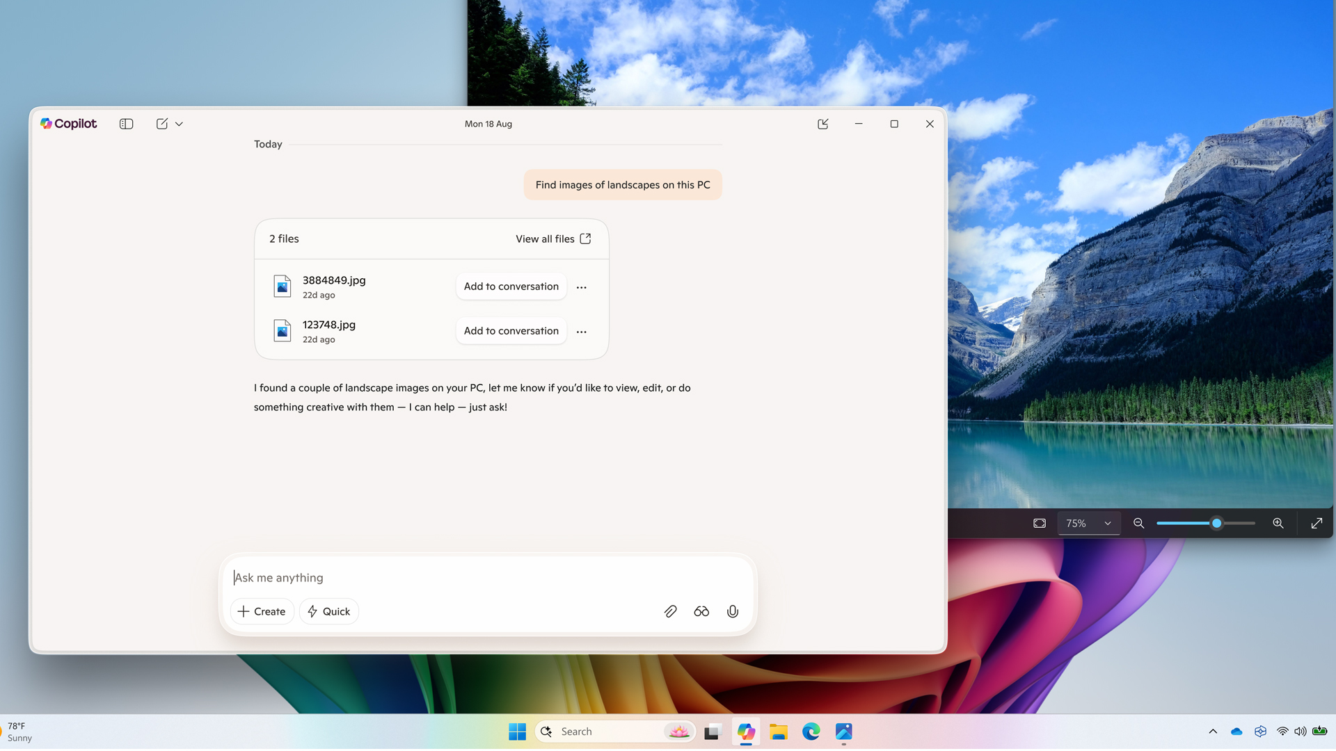Close the Copilot window
1336x751 pixels.
pos(930,124)
